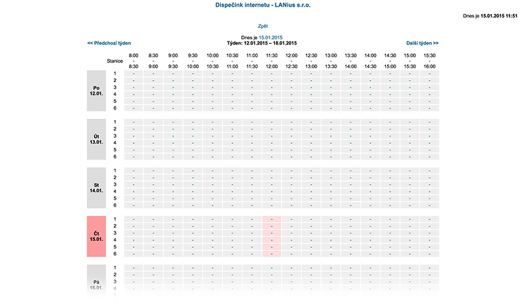This screenshot has width=526, height=306.
Task: Select Čt 15.01. station 5 slot 15:30-16:00
Action: pyautogui.click(x=429, y=247)
